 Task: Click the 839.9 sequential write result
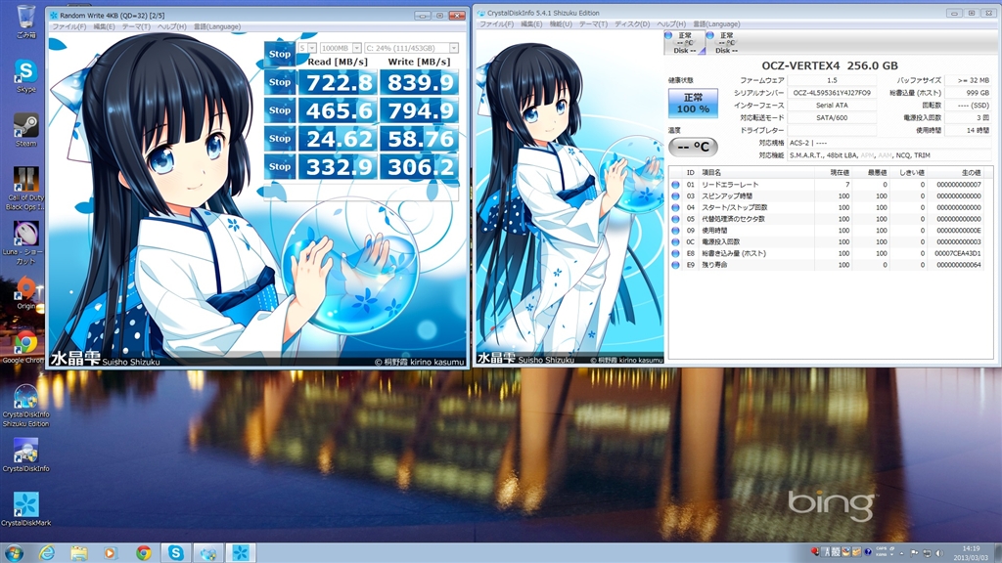pos(419,82)
